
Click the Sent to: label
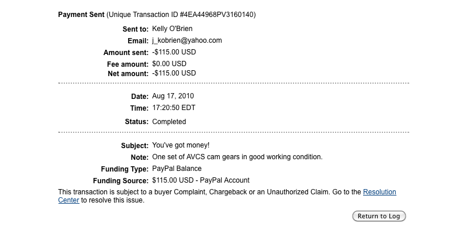pos(134,29)
